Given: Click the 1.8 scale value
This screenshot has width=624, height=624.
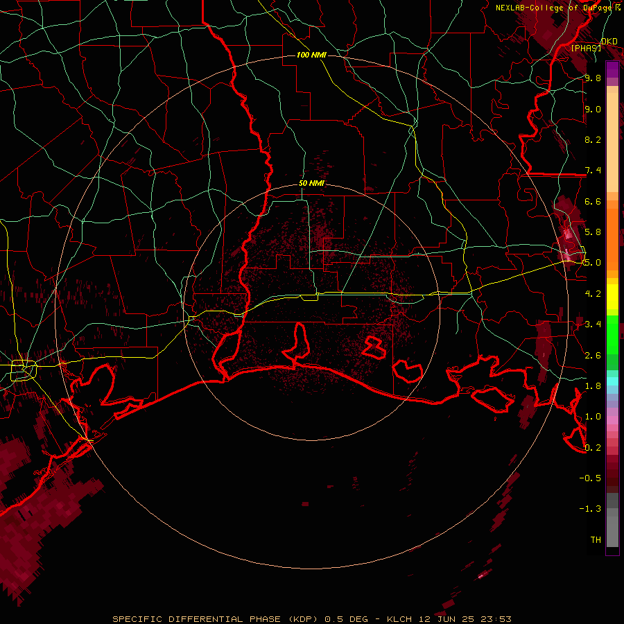Looking at the screenshot, I should [x=593, y=385].
